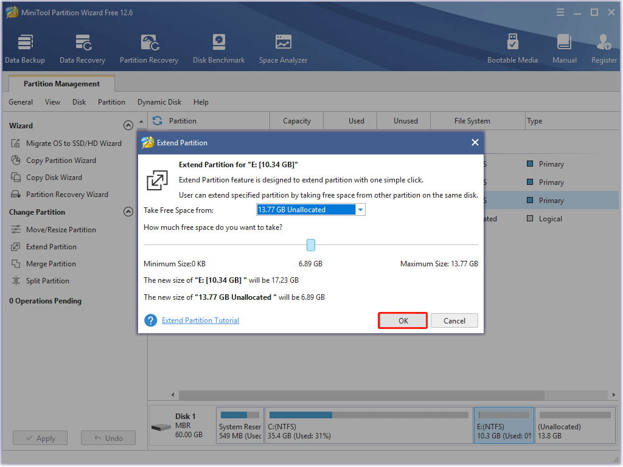Open the View menu
Viewport: 623px width, 467px height.
(52, 102)
